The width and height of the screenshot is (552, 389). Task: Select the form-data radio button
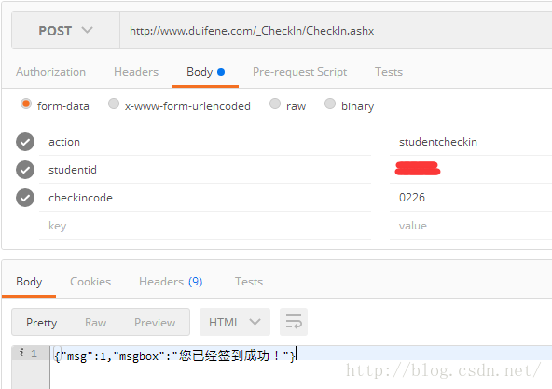pos(26,104)
